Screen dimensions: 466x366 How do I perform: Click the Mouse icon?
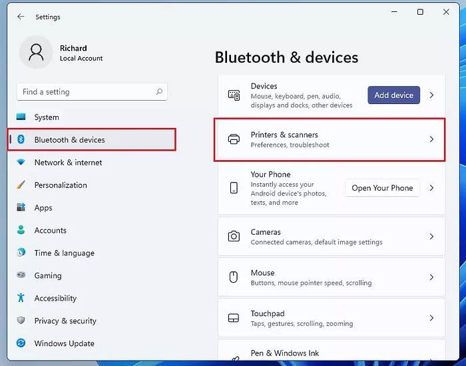[234, 277]
